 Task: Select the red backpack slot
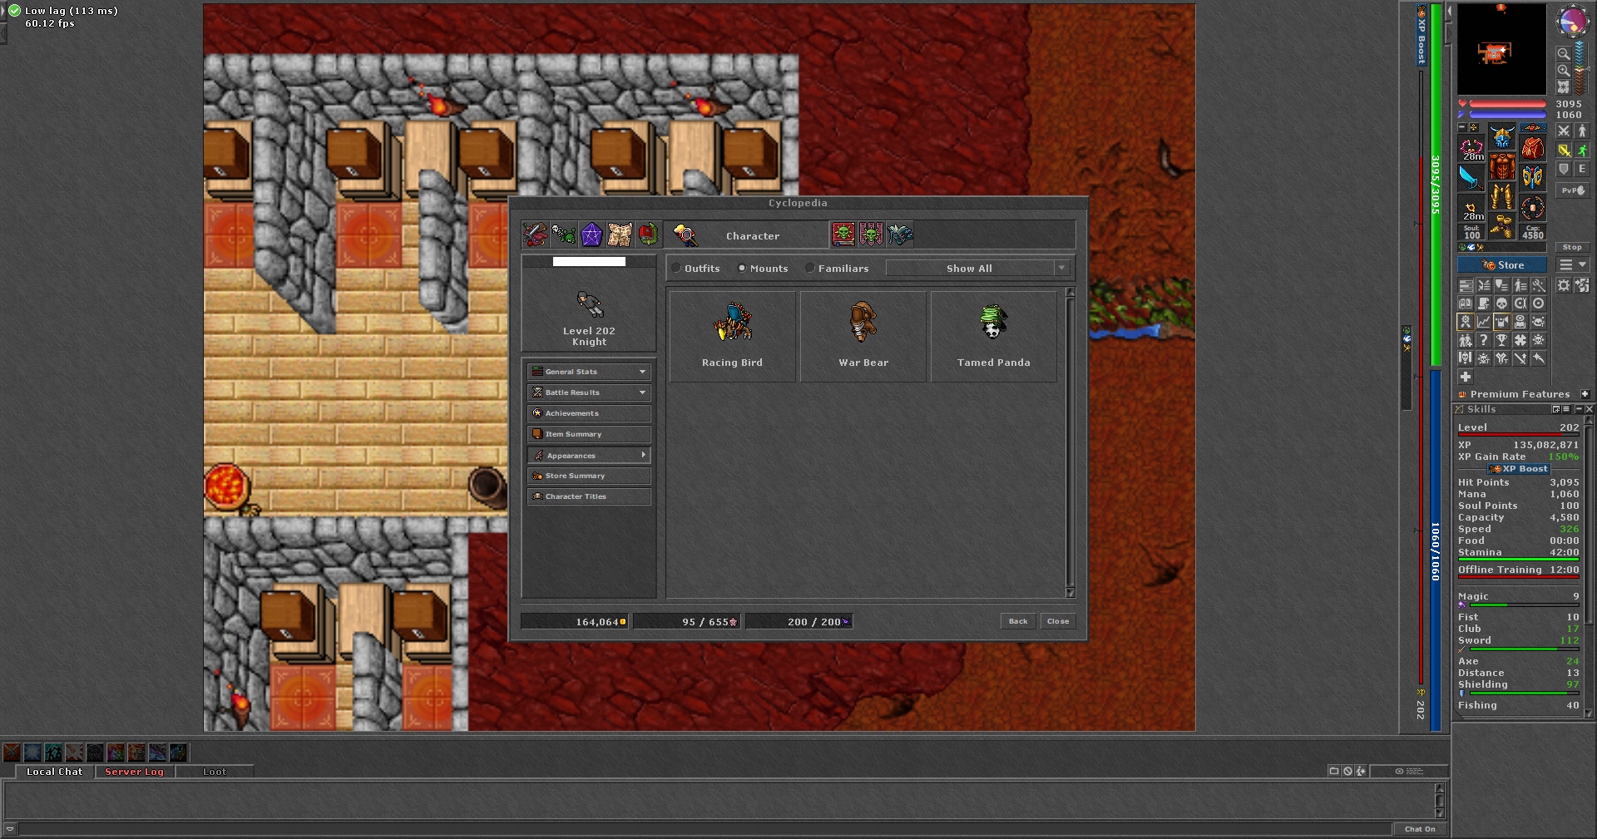[1533, 148]
